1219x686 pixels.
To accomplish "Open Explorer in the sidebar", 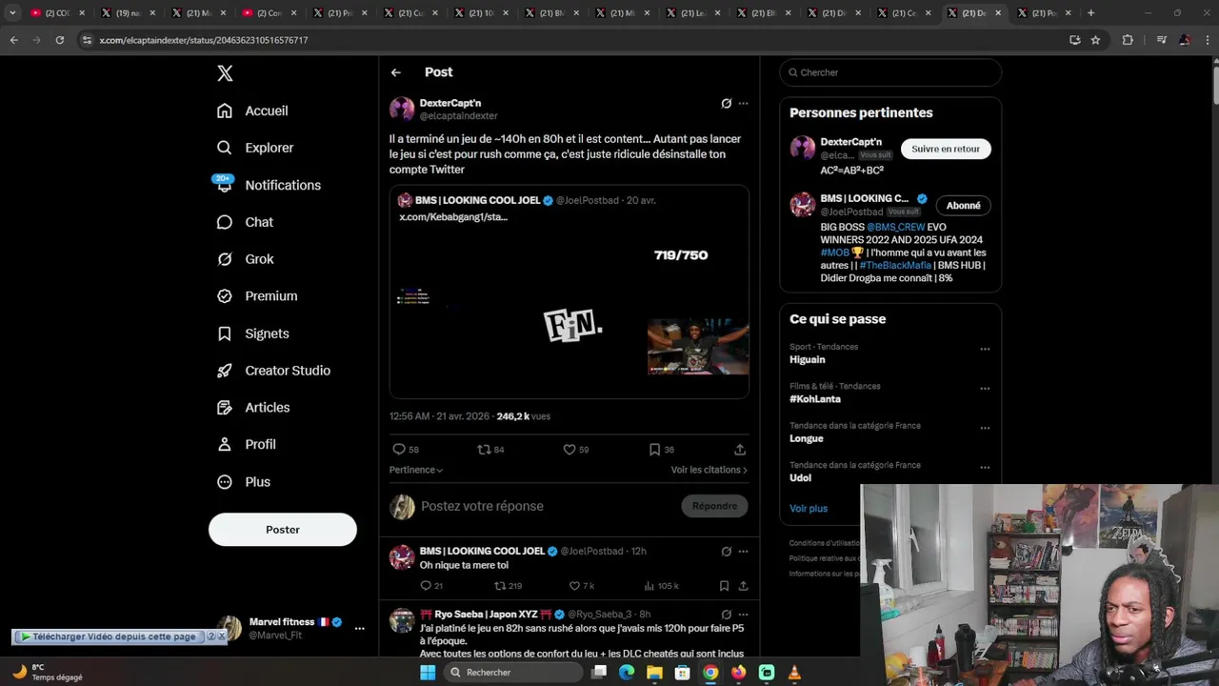I will coord(255,148).
